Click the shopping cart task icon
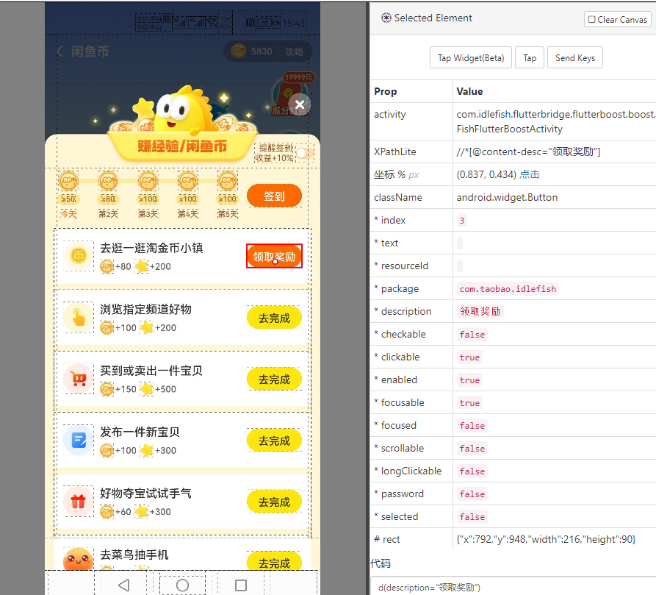 (78, 379)
